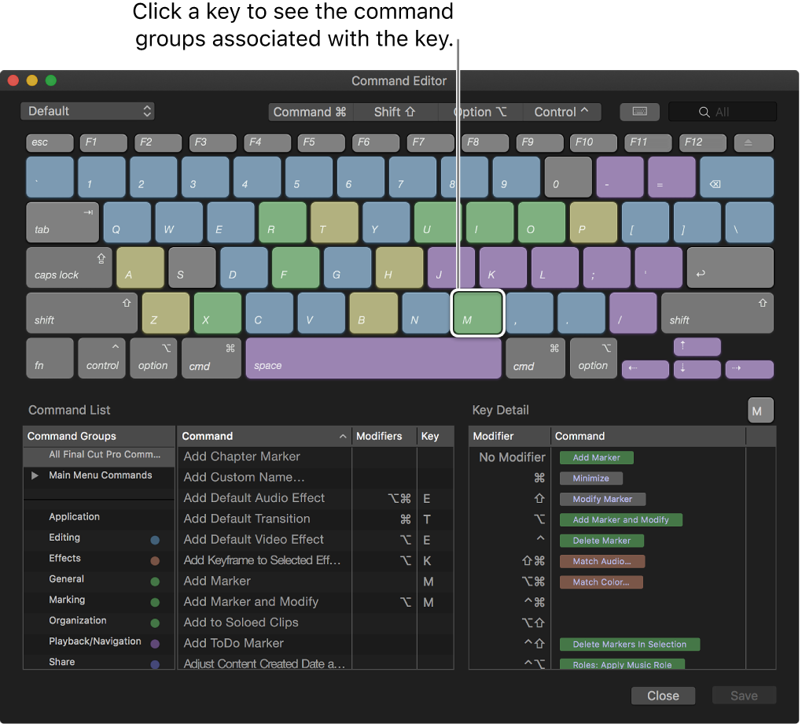Click the Save button
The width and height of the screenshot is (802, 724).
[743, 696]
